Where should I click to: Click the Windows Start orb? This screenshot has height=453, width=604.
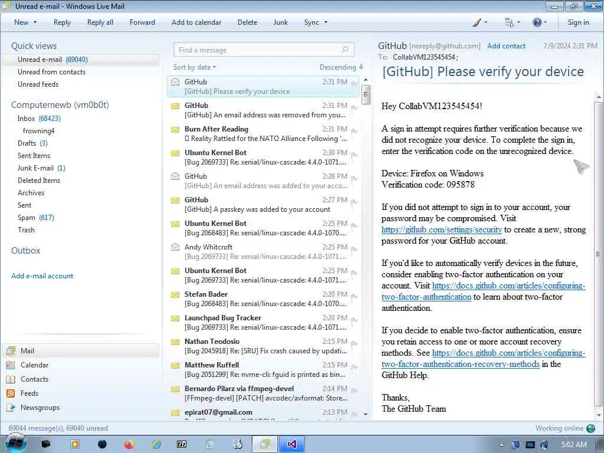click(x=16, y=444)
